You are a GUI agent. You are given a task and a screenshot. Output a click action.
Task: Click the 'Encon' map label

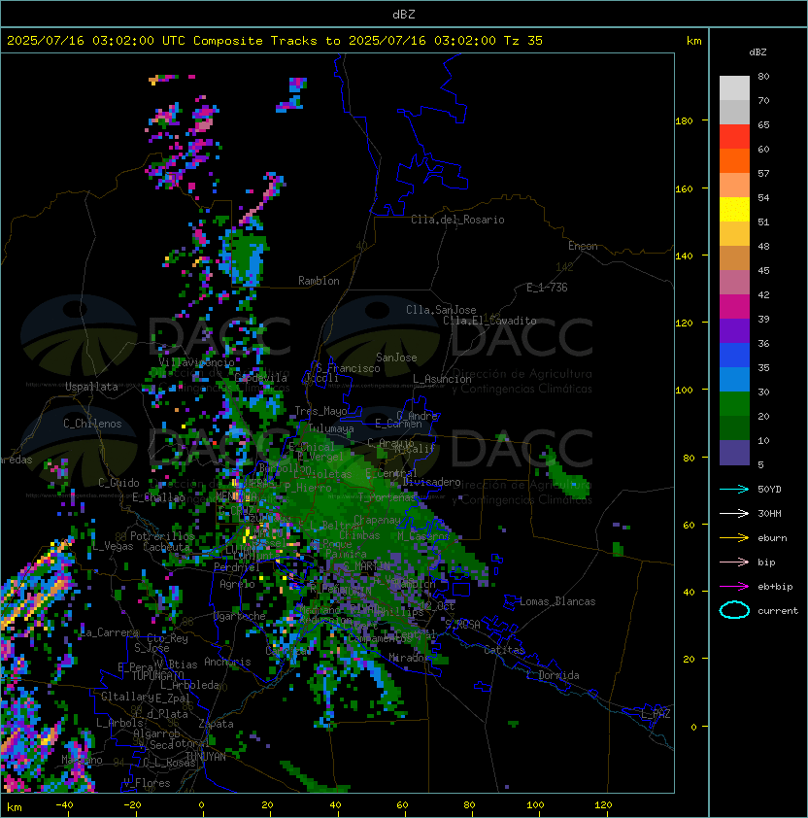[x=583, y=246]
